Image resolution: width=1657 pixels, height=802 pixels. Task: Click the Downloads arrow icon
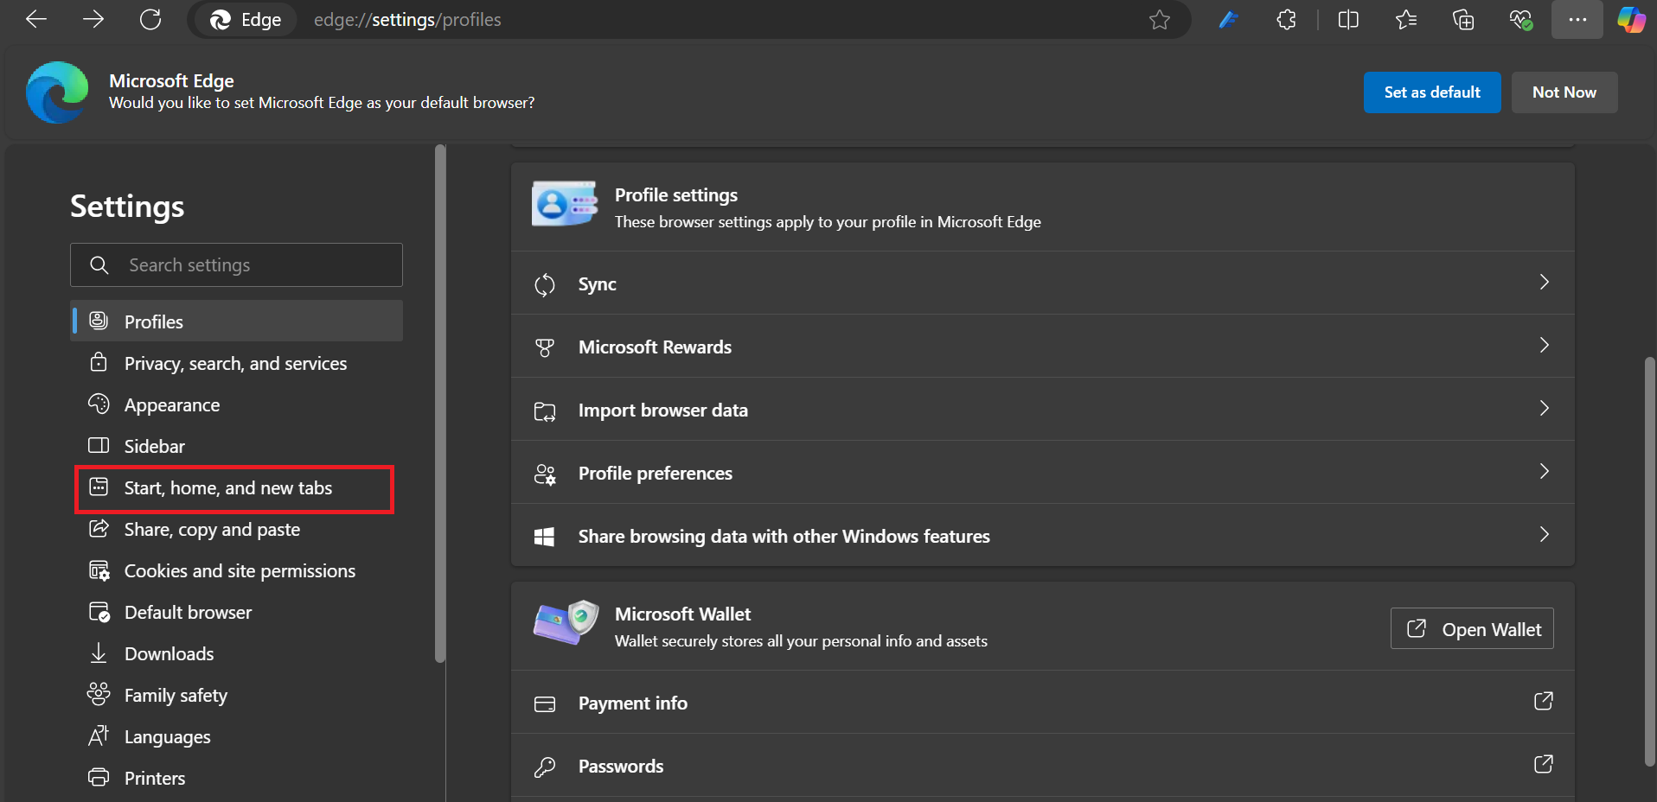pos(99,652)
